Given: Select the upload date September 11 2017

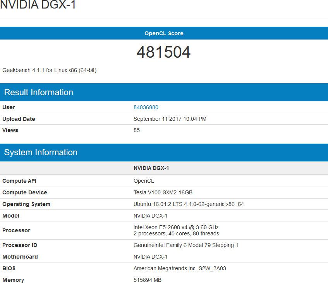Looking at the screenshot, I should tap(170, 119).
